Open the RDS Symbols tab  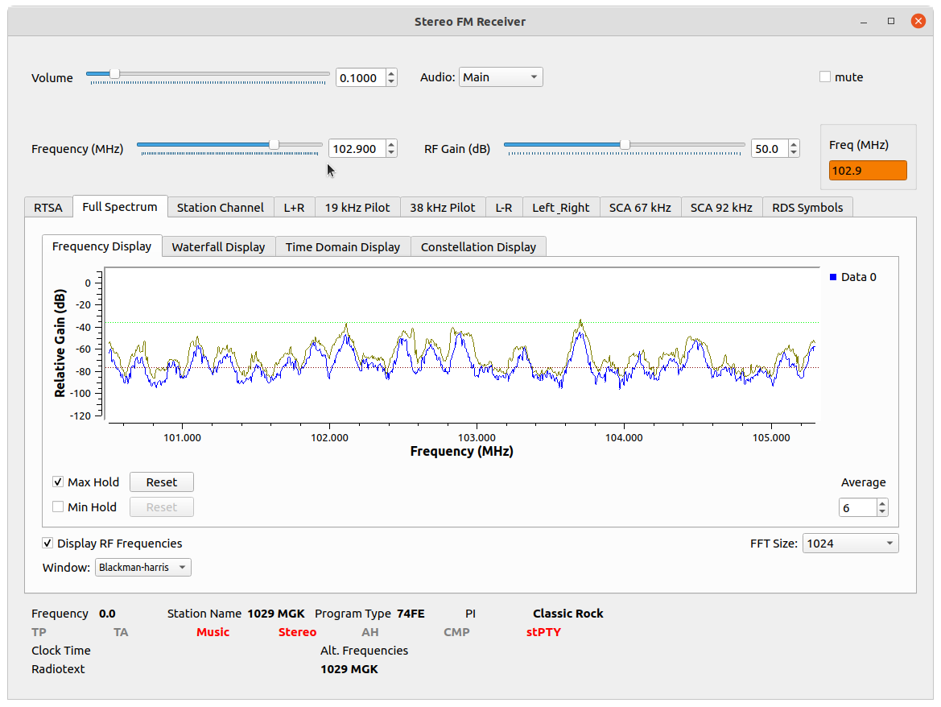(807, 208)
